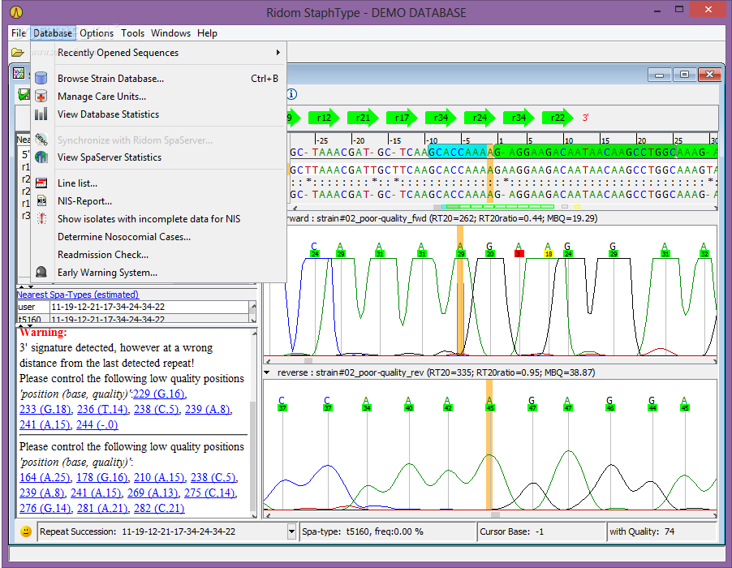
Task: Click the warnings panel vertical scrollbar
Action: (x=254, y=424)
